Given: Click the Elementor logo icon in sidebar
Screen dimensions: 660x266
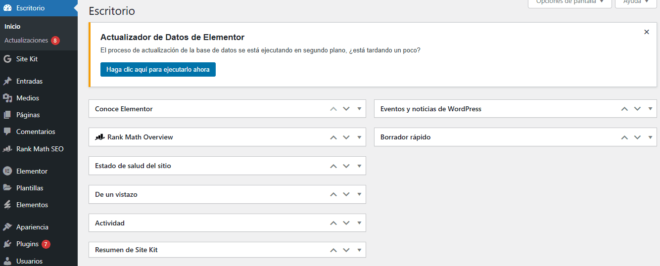Looking at the screenshot, I should click(x=7, y=171).
